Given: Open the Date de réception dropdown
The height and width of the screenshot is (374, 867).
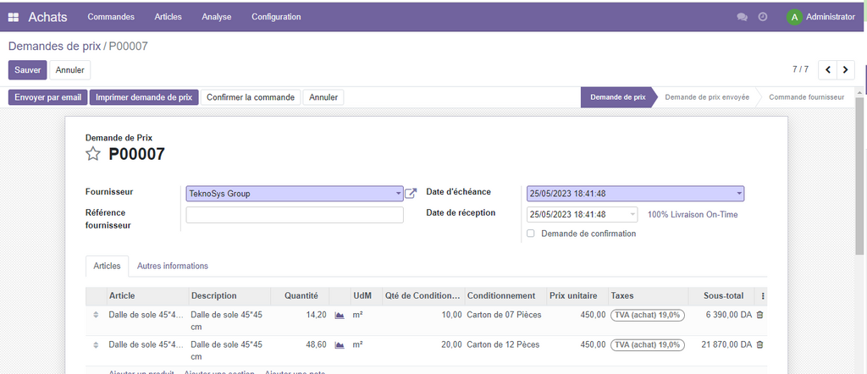Looking at the screenshot, I should pos(632,215).
